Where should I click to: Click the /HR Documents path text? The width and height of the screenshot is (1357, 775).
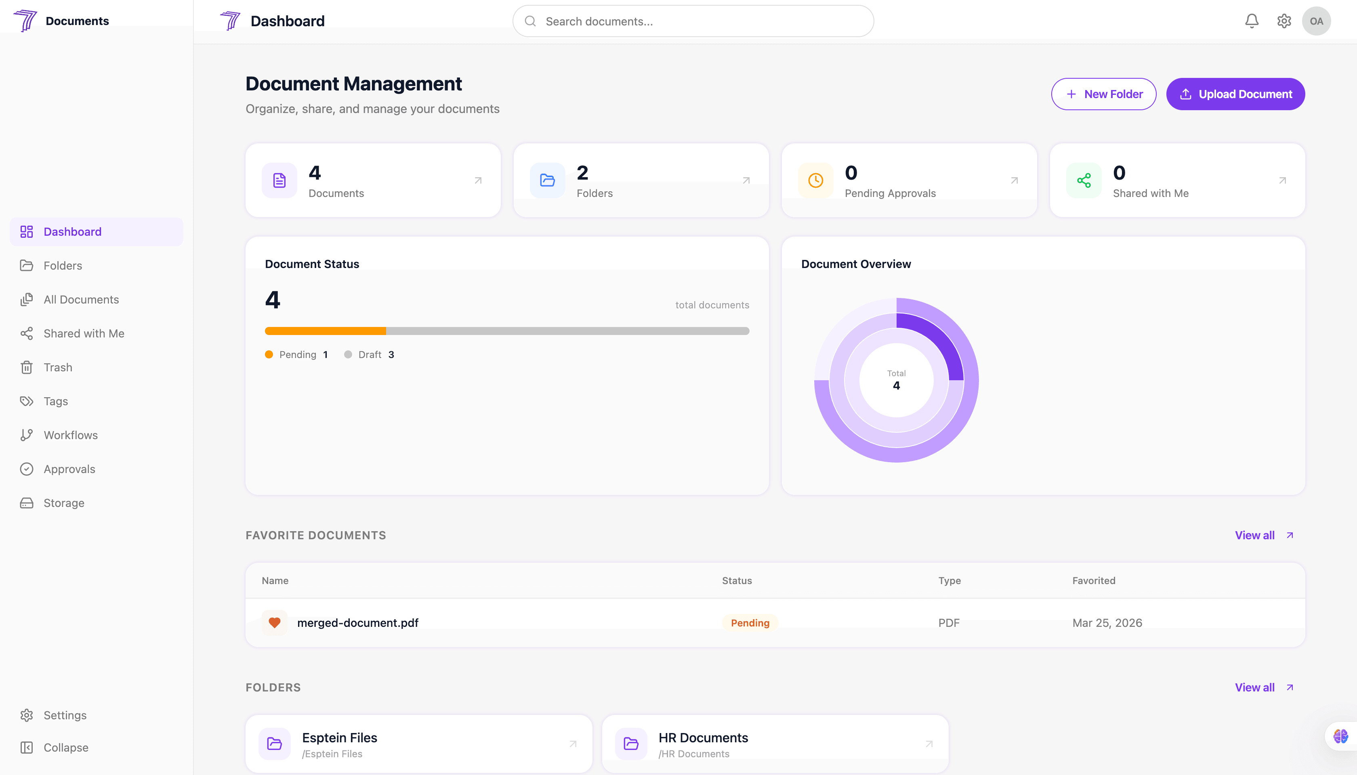click(x=694, y=754)
